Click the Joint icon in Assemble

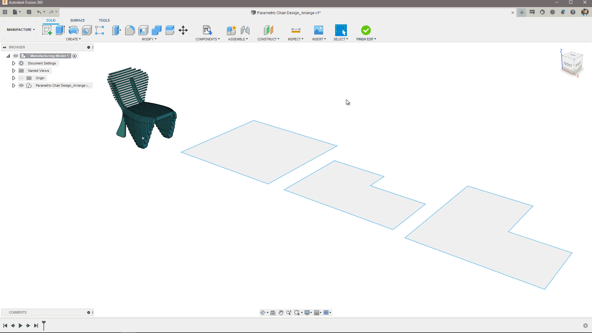click(245, 30)
